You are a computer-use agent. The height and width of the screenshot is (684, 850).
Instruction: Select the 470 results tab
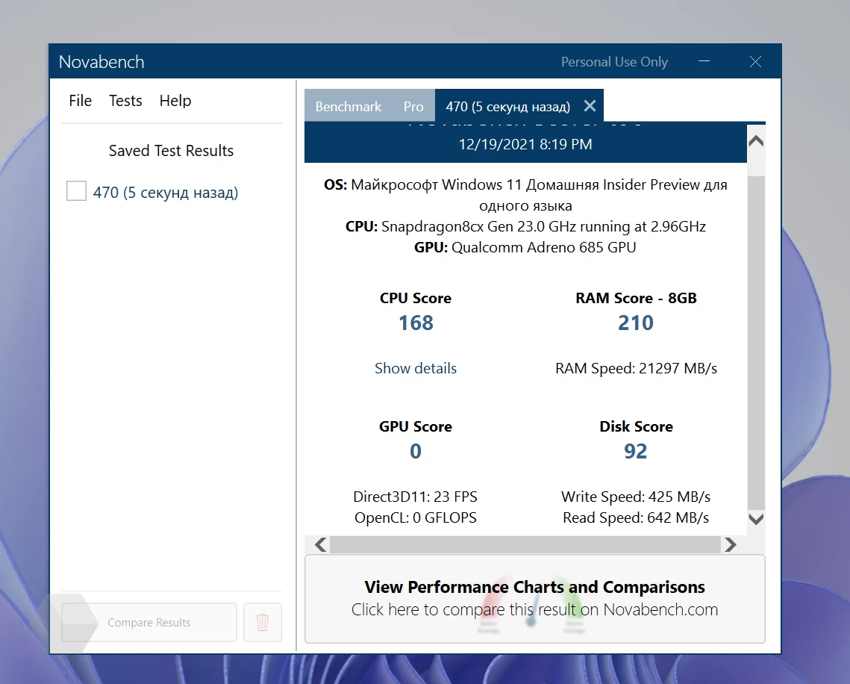pyautogui.click(x=507, y=106)
